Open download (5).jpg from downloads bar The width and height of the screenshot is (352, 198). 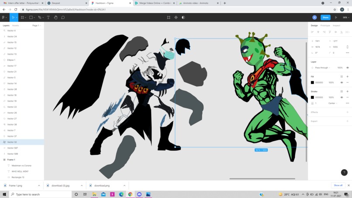click(60, 186)
